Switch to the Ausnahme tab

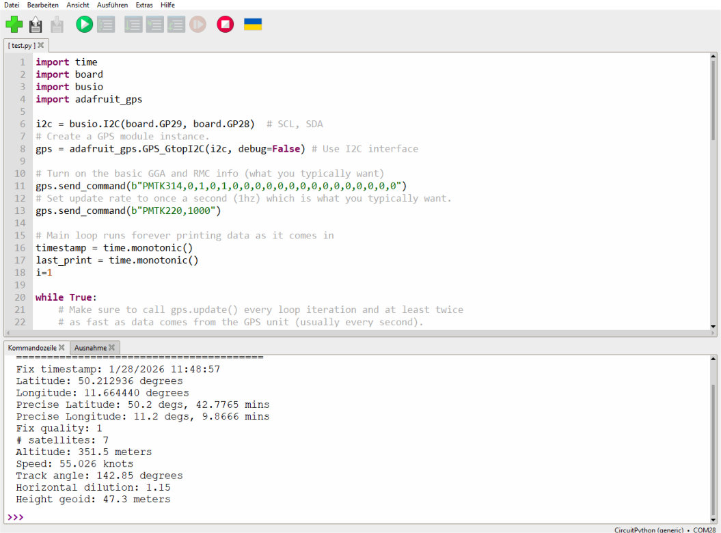[90, 348]
